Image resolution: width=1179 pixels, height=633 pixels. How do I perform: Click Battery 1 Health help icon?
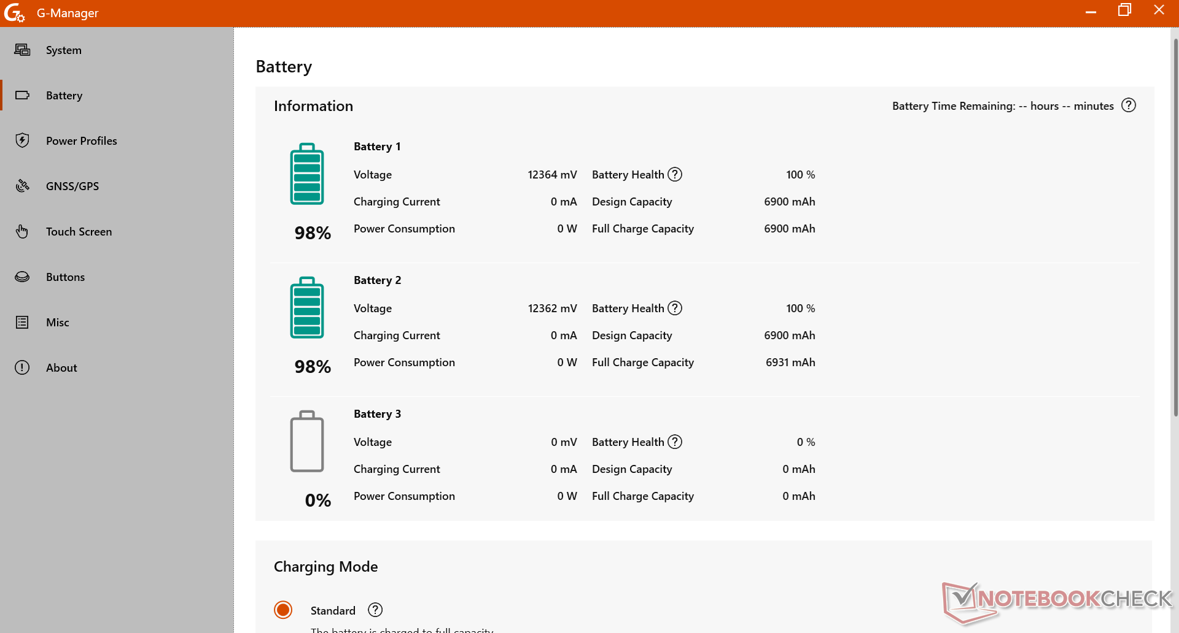(675, 175)
